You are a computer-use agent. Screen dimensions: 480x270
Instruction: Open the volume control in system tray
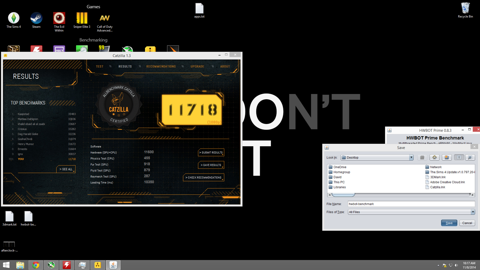pos(456,265)
